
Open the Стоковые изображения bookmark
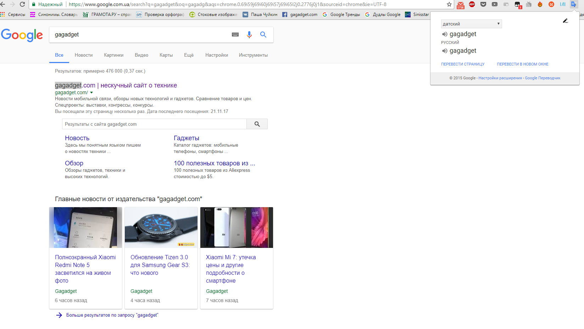pyautogui.click(x=213, y=15)
